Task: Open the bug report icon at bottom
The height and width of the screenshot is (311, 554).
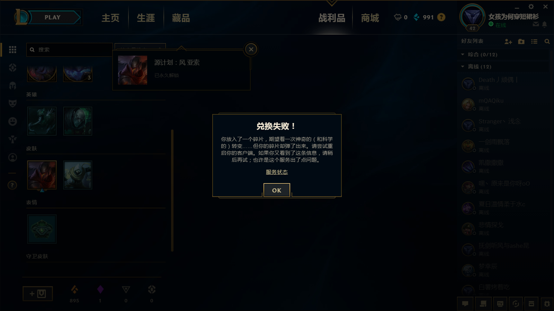Action: click(547, 304)
